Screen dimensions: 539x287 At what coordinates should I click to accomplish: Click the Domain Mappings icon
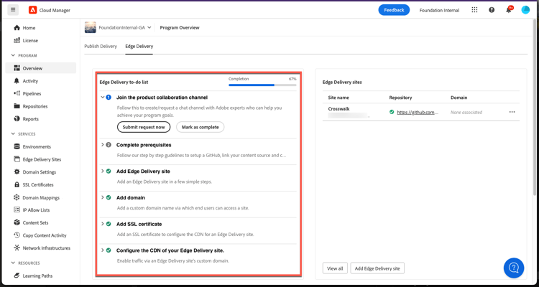(17, 197)
